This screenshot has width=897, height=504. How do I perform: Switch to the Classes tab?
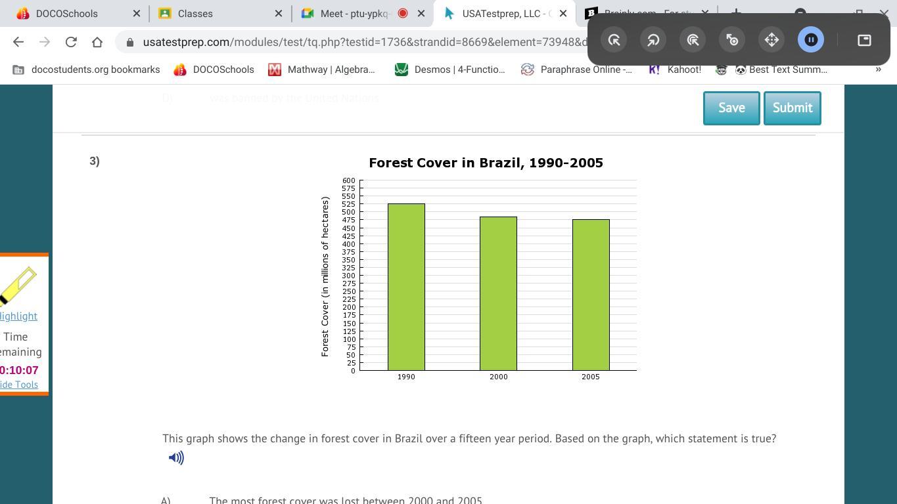tap(220, 13)
